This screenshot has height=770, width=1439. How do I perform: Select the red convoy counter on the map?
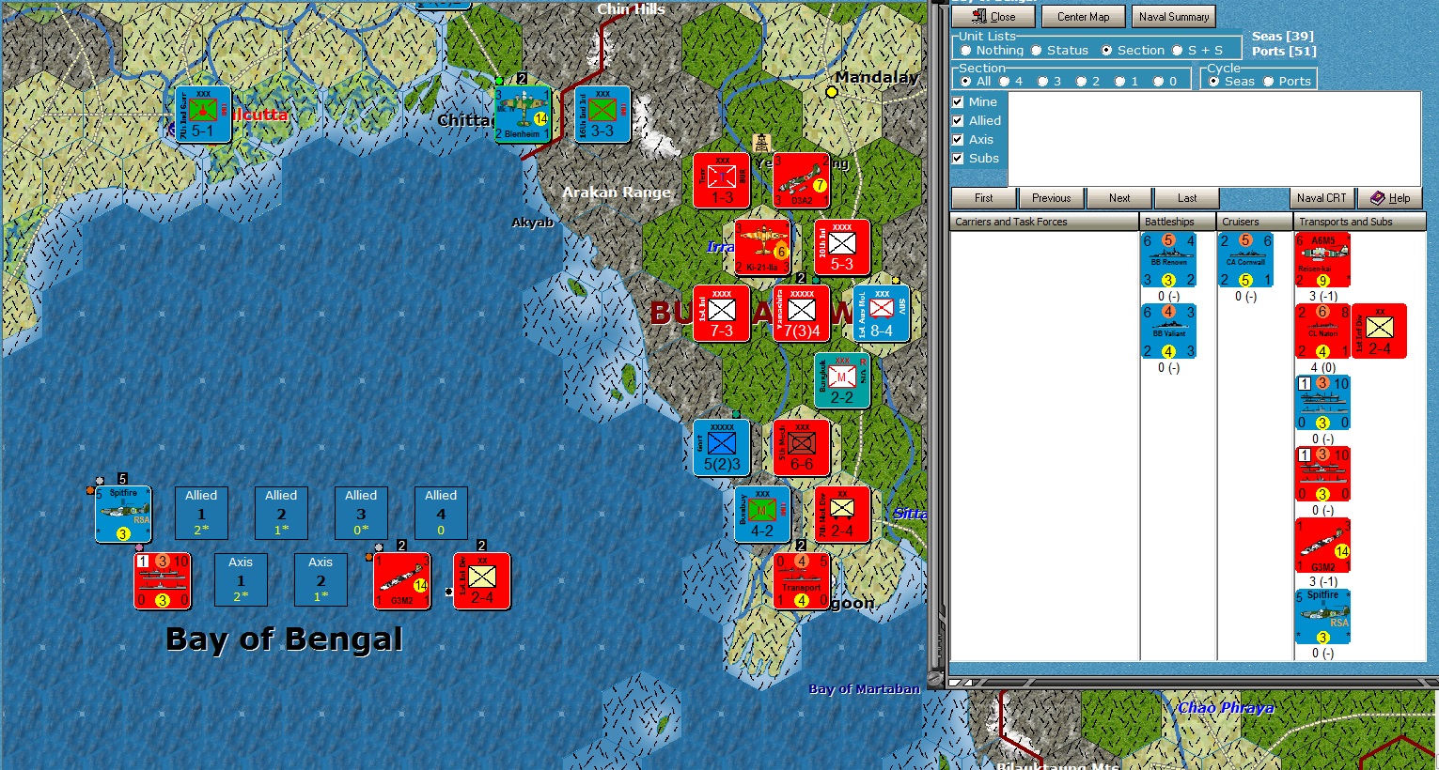click(163, 580)
